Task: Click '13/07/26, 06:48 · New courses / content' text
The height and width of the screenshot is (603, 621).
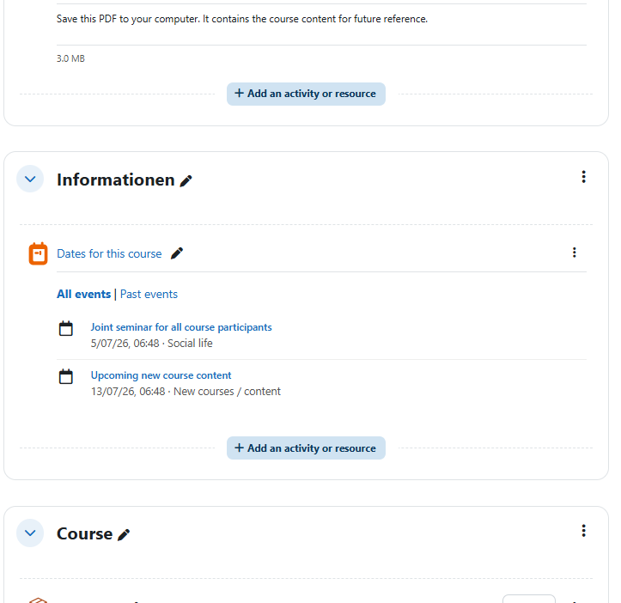Action: coord(186,392)
